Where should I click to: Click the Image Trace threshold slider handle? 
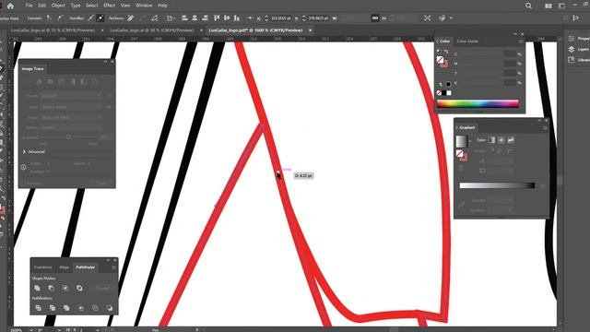pyautogui.click(x=68, y=137)
